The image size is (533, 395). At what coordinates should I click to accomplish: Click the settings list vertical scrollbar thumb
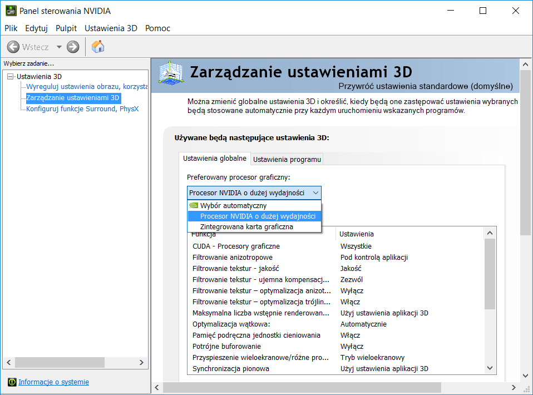490,274
